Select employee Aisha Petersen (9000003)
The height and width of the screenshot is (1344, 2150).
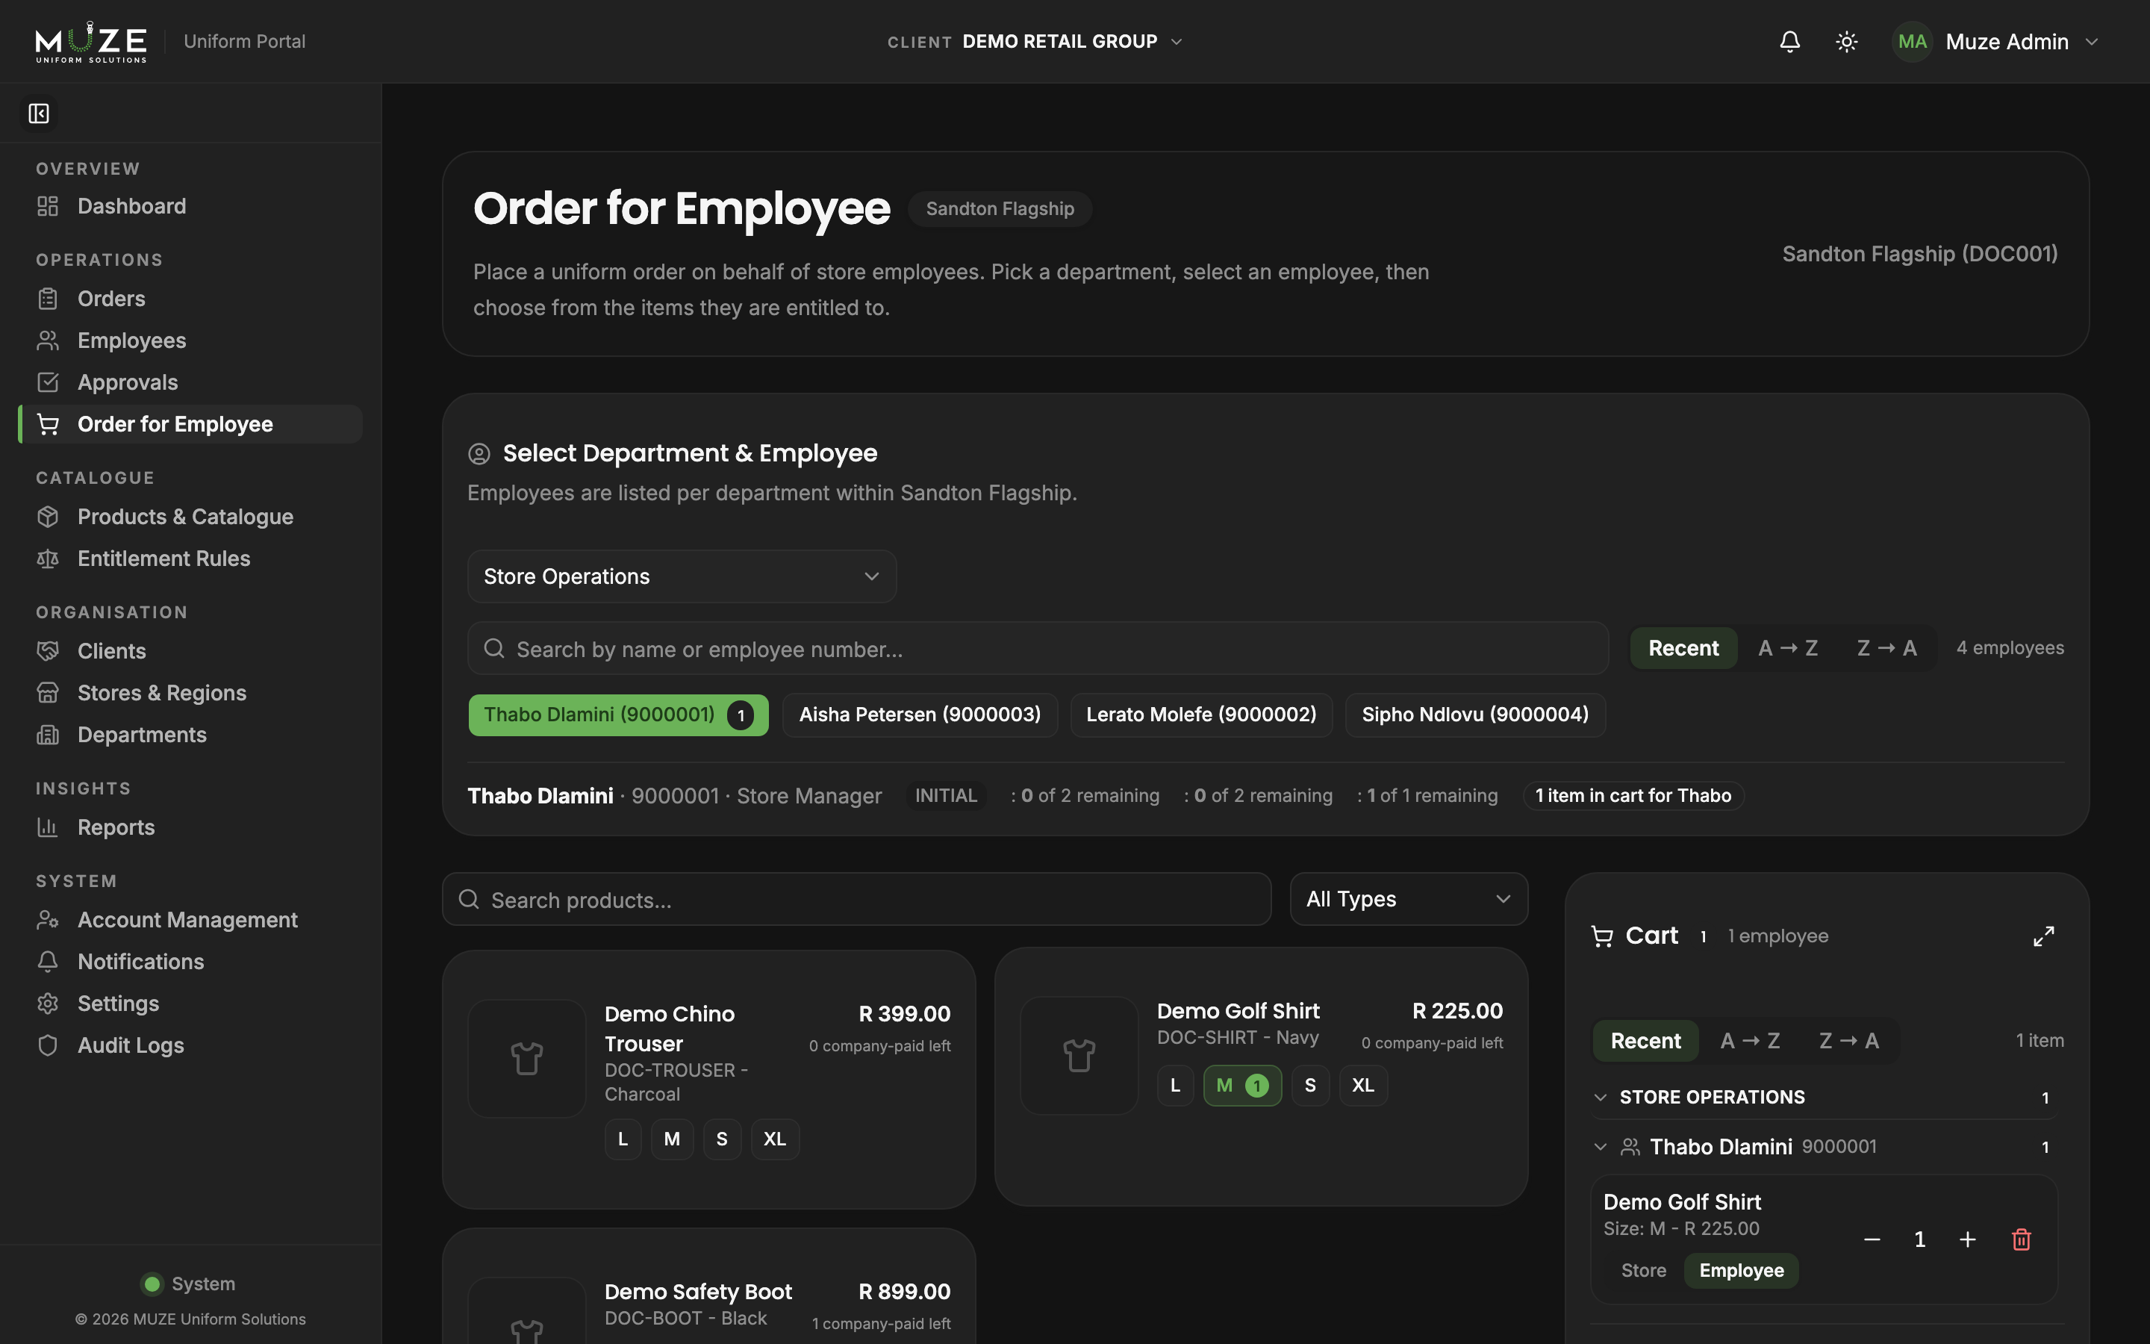click(x=920, y=715)
